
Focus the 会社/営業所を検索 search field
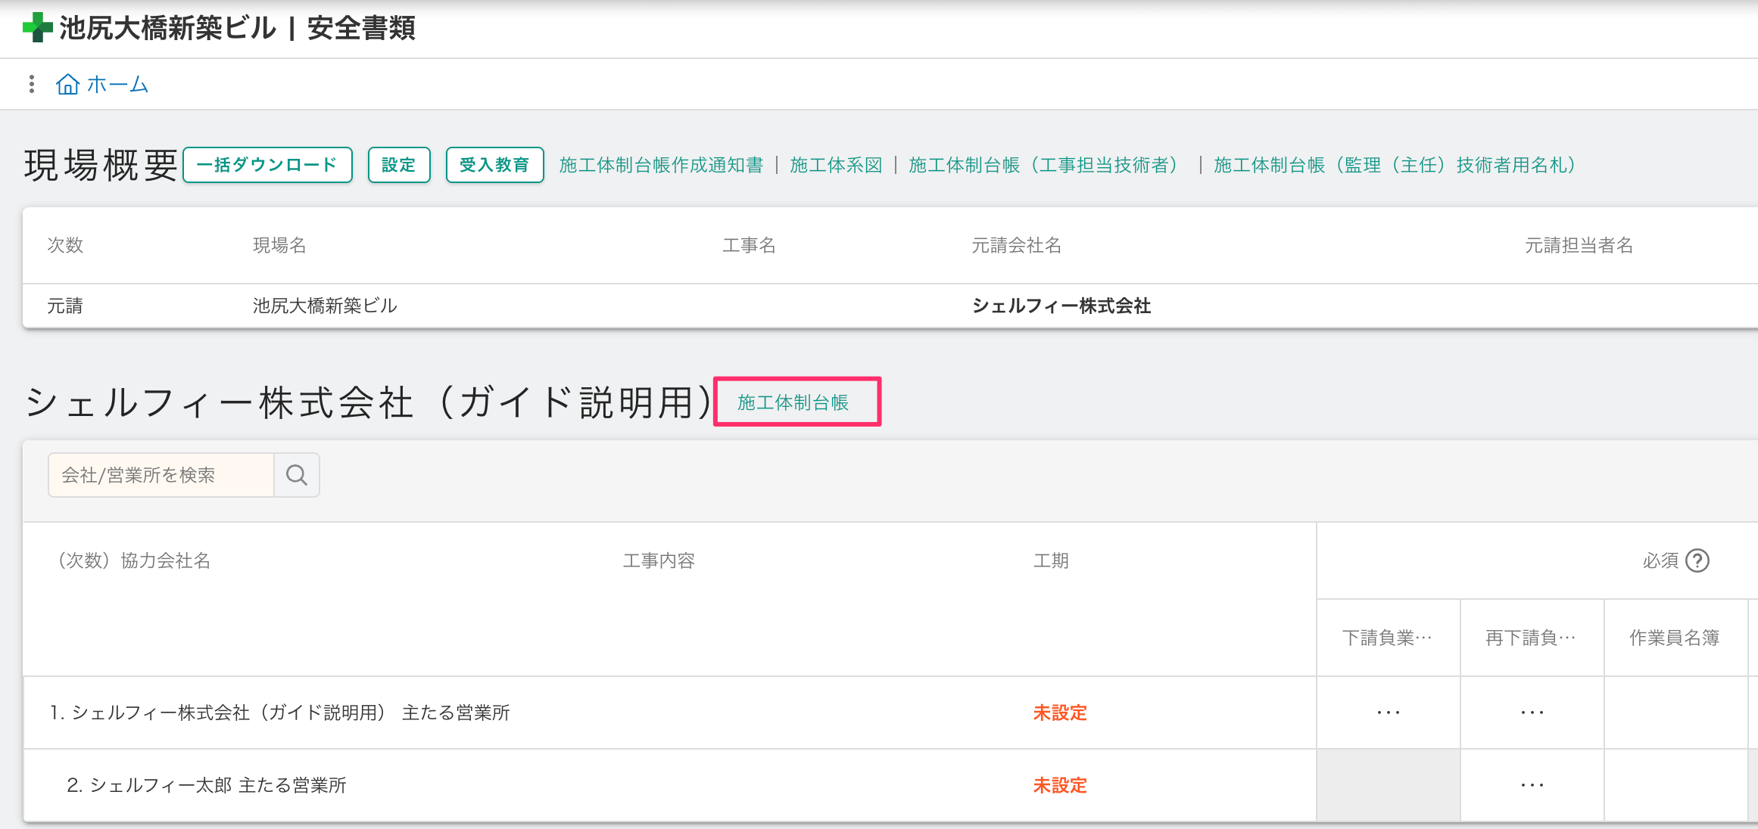pyautogui.click(x=161, y=475)
